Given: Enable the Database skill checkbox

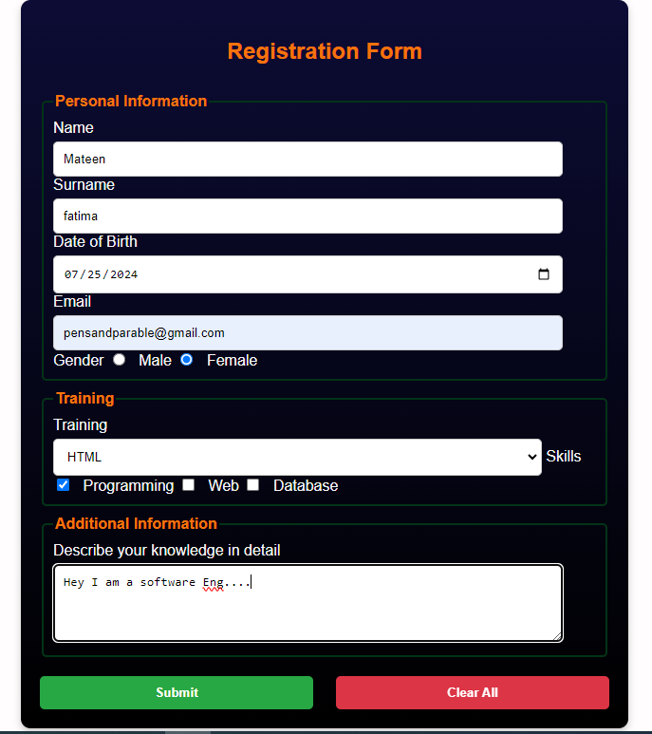Looking at the screenshot, I should click(253, 485).
